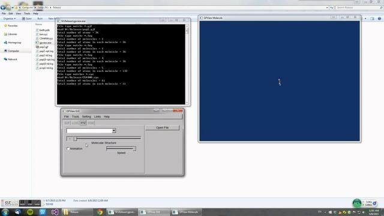Open Explorer File menu
384x216 pixels.
coord(4,13)
